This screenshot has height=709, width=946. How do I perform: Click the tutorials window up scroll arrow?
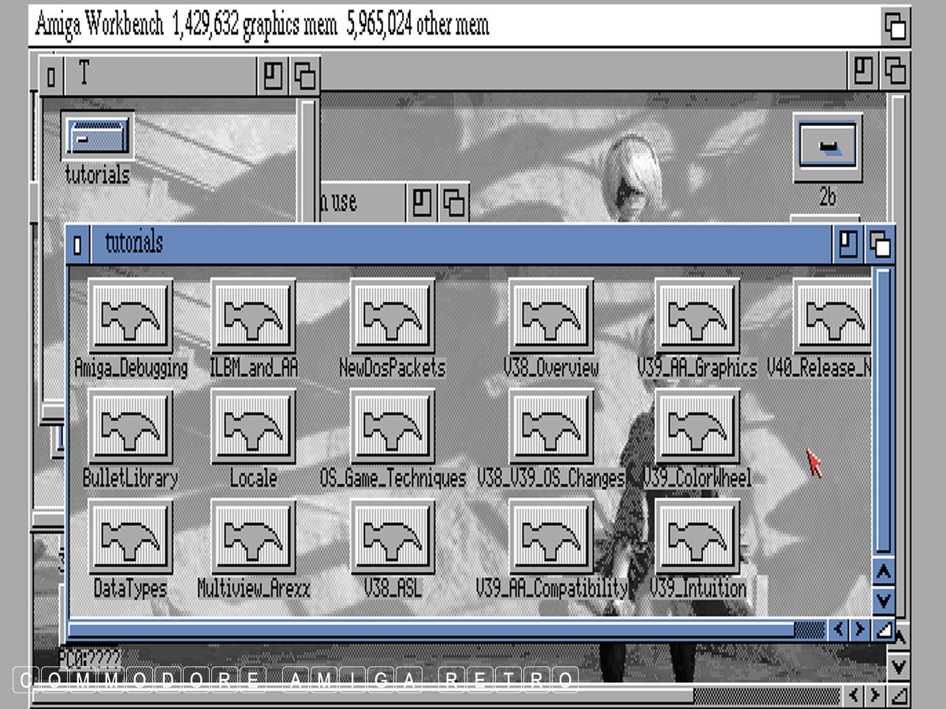pyautogui.click(x=884, y=571)
